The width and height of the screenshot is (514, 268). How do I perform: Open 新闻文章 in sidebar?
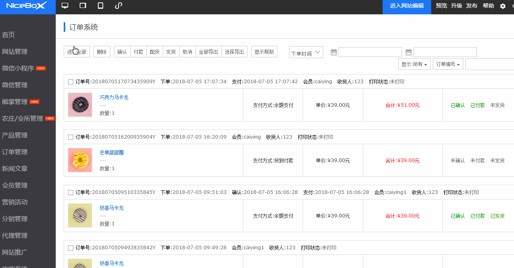[15, 169]
